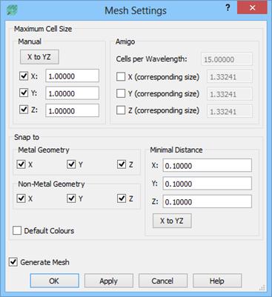This screenshot has height=297, width=272.
Task: Click X to YZ button under Minimal Distance
Action: 172,221
